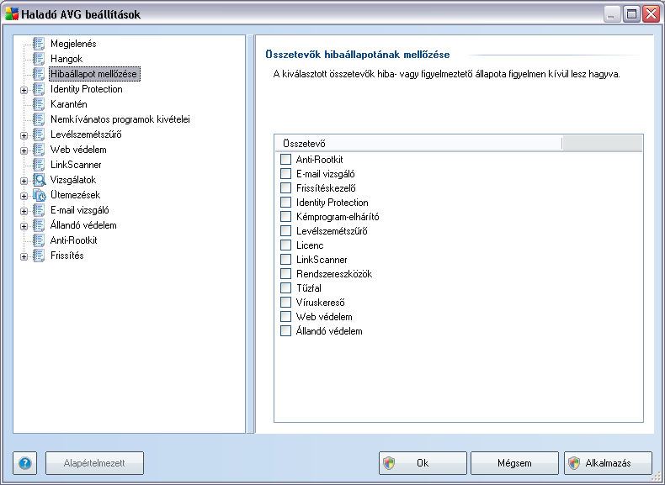Click the blank second column header
Screen dimensions: 665x485
tap(602, 144)
